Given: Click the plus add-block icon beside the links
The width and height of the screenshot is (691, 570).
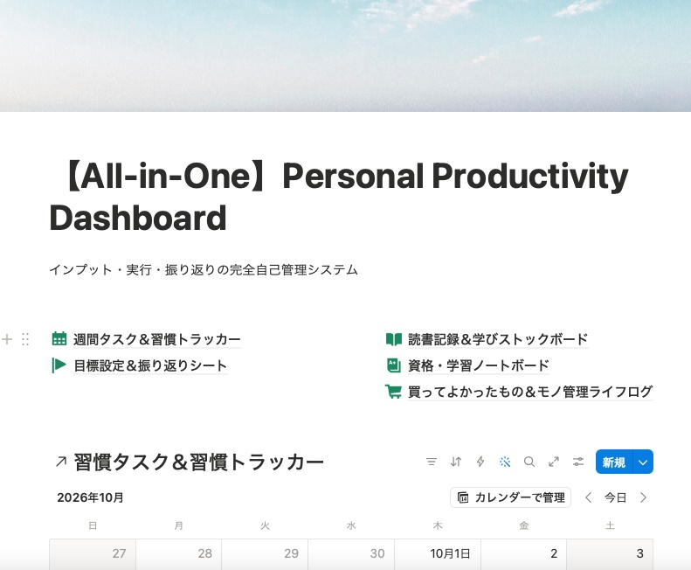Looking at the screenshot, I should pyautogui.click(x=7, y=339).
